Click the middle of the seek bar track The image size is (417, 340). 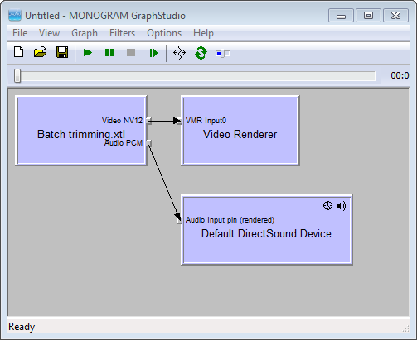pyautogui.click(x=195, y=76)
